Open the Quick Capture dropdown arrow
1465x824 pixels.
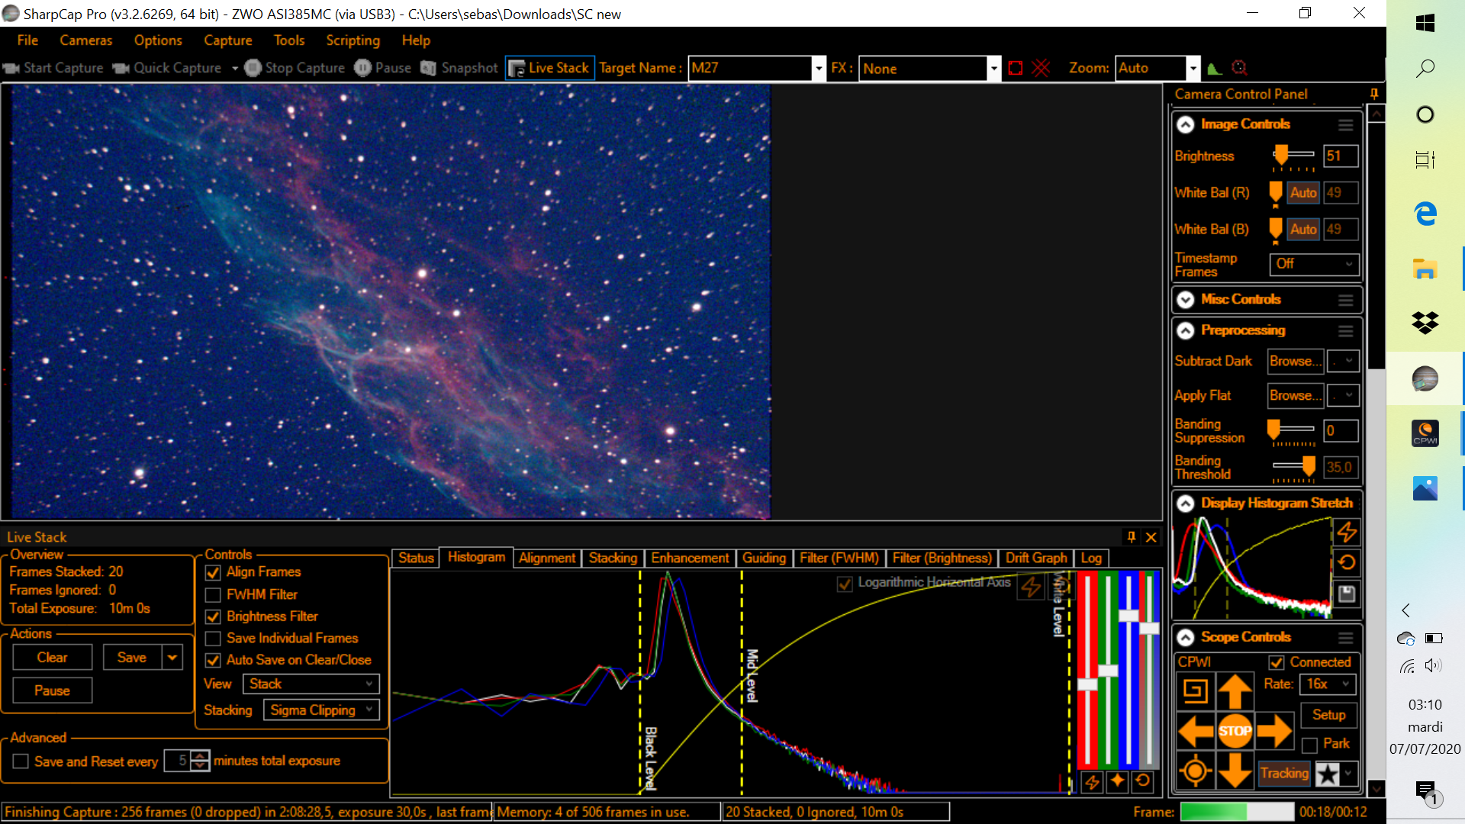pyautogui.click(x=235, y=68)
